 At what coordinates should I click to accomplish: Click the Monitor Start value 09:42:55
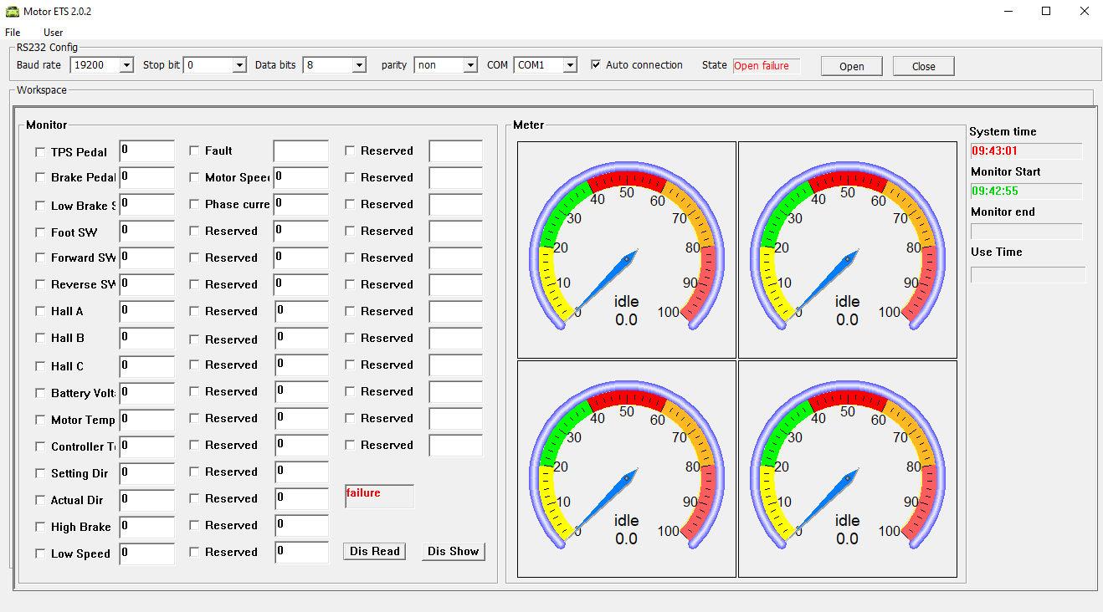point(1026,191)
